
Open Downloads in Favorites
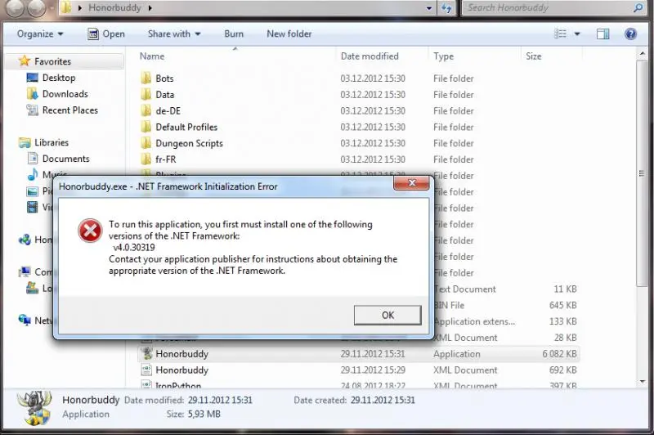(x=65, y=94)
